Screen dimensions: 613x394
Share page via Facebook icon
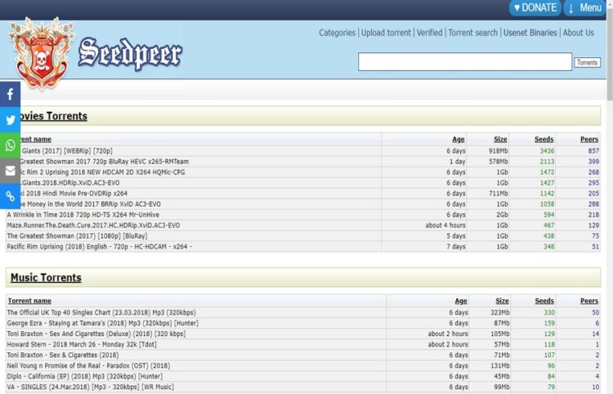[10, 94]
